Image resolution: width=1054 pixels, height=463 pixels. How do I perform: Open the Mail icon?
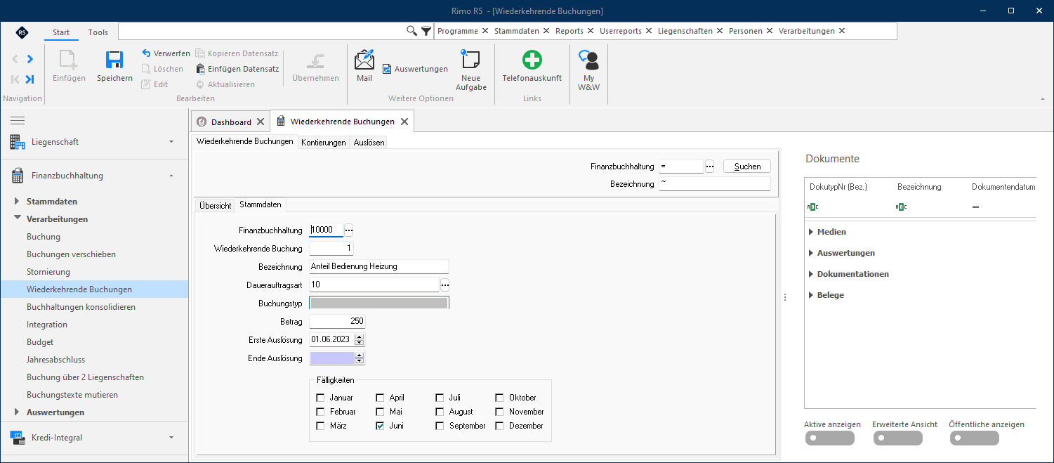point(364,60)
